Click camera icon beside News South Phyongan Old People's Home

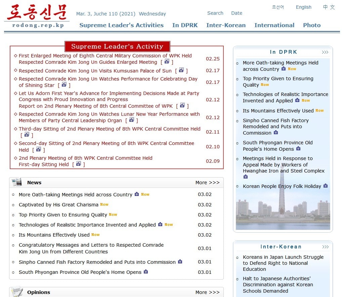click(146, 271)
